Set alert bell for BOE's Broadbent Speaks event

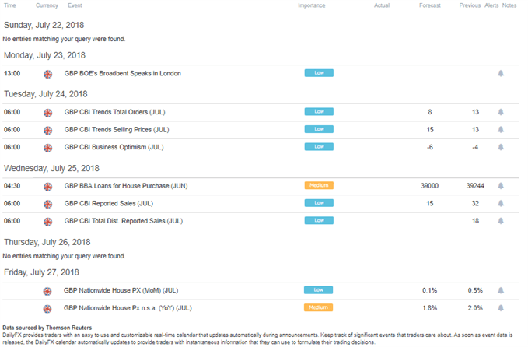click(501, 73)
